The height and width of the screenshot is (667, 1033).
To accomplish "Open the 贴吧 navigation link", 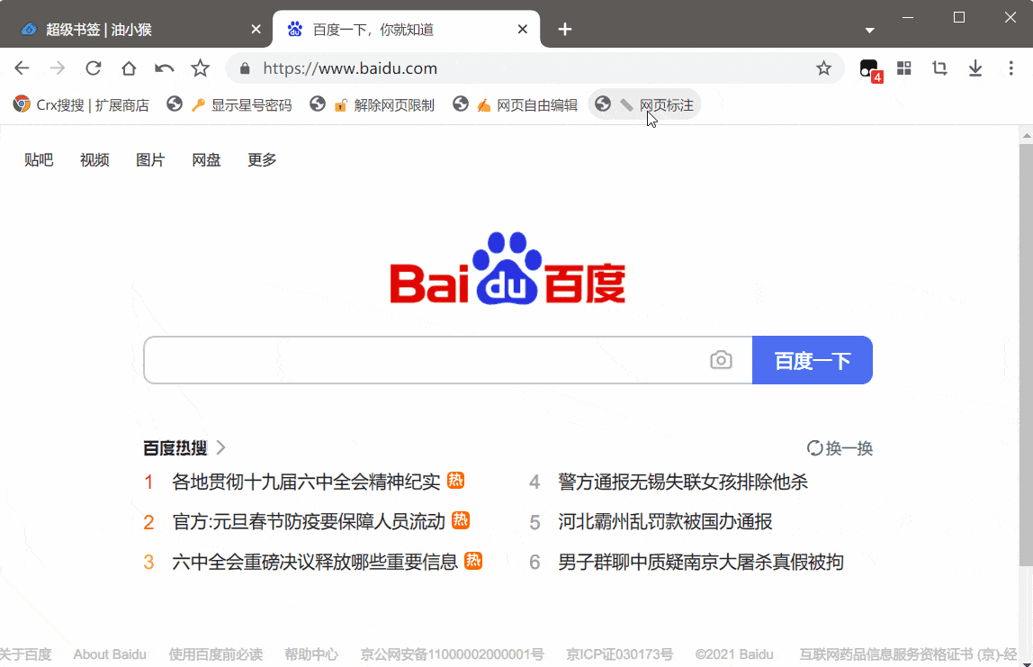I will coord(39,160).
